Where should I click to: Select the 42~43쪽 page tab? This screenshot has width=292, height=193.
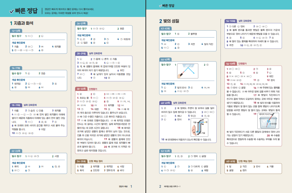[x=167, y=29]
